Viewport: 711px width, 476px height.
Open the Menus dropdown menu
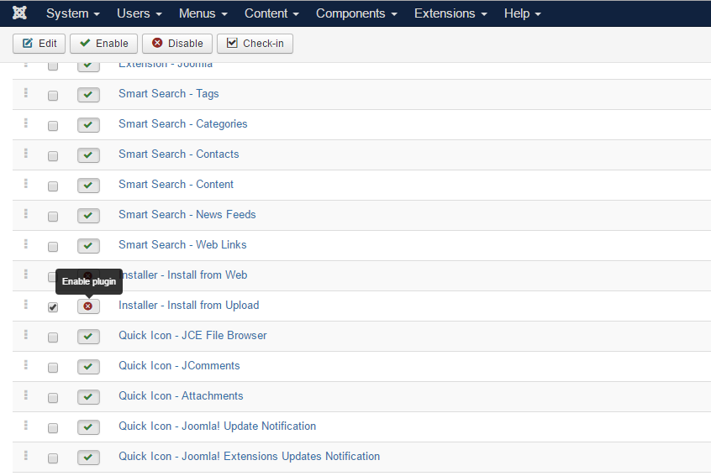click(x=203, y=13)
